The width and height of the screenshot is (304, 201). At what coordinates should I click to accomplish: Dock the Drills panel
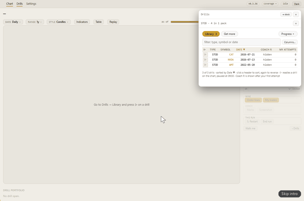coord(286,14)
